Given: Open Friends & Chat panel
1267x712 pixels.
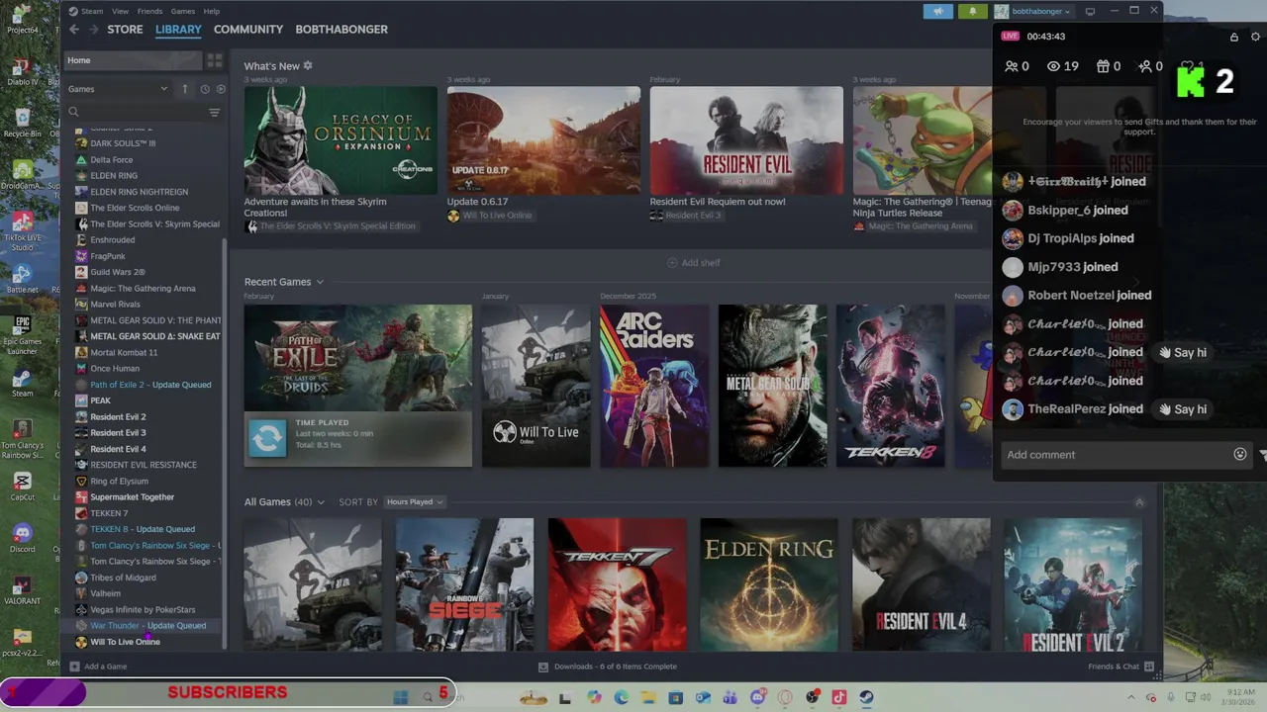Looking at the screenshot, I should point(1121,667).
